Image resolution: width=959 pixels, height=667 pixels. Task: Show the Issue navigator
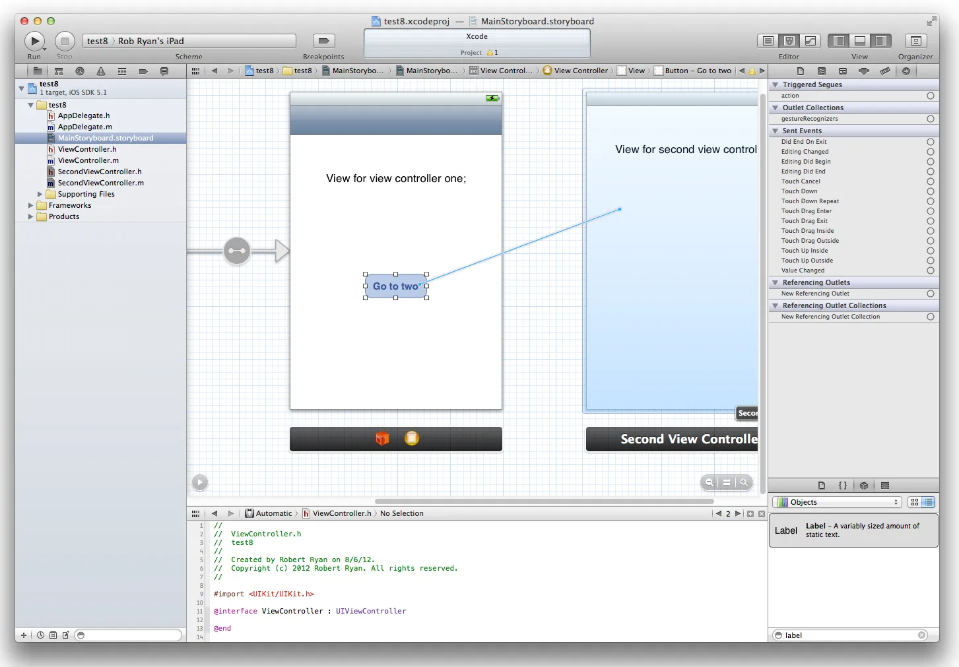[101, 71]
